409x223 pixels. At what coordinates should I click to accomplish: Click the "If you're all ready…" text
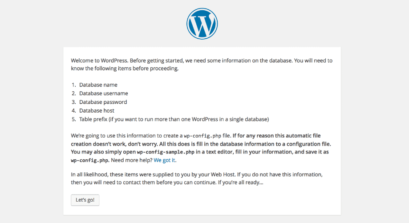(240, 182)
